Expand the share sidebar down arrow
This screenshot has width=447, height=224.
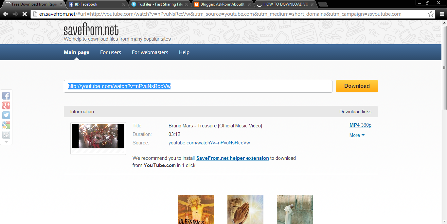(x=6, y=142)
